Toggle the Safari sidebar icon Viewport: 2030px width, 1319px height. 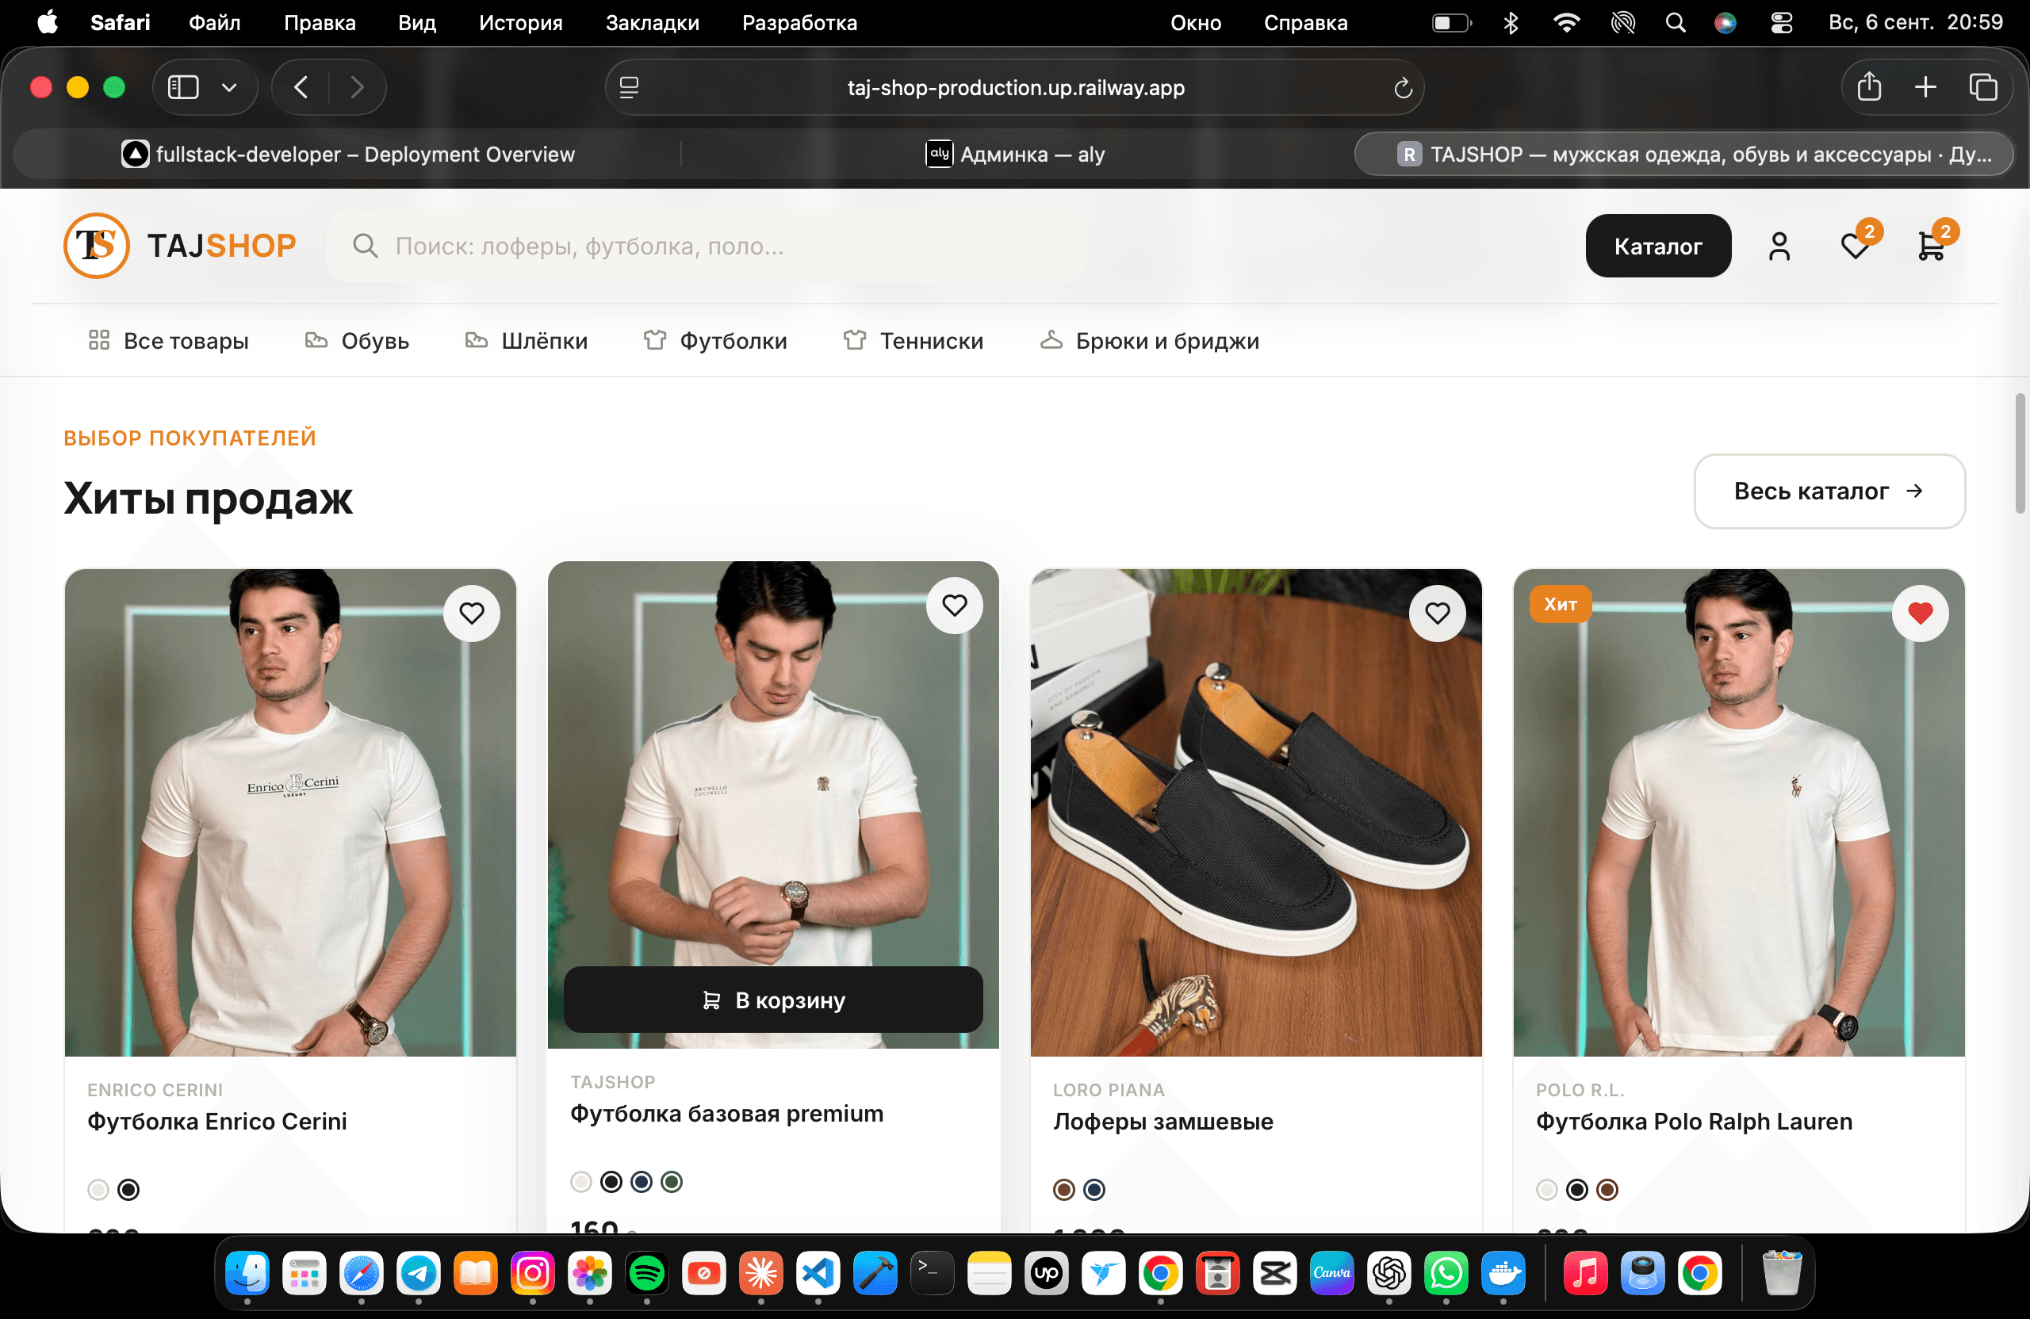183,87
